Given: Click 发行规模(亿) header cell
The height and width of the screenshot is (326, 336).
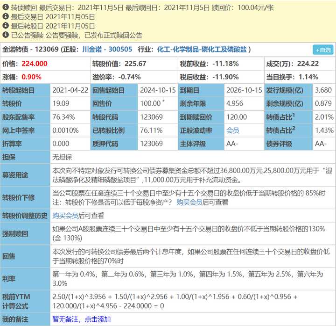Looking at the screenshot, I should 288,90.
